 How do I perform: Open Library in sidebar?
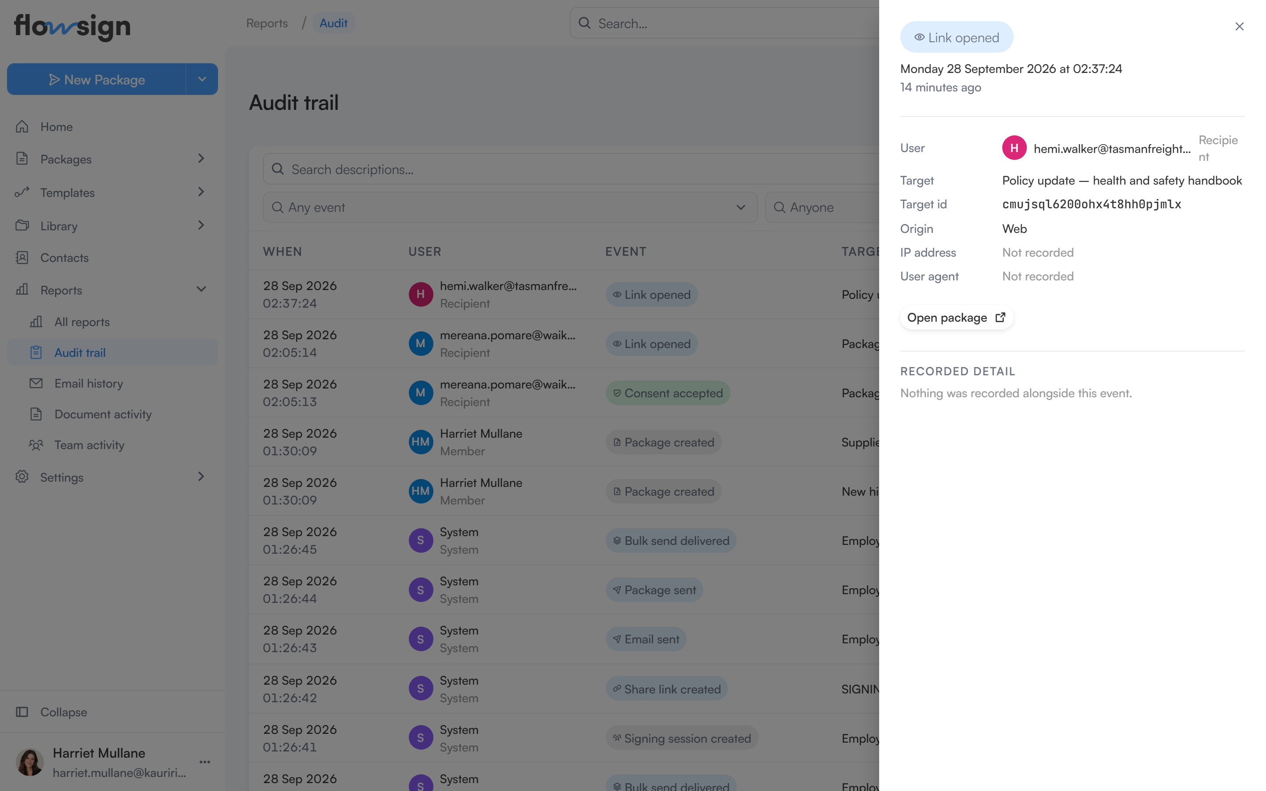click(x=112, y=226)
